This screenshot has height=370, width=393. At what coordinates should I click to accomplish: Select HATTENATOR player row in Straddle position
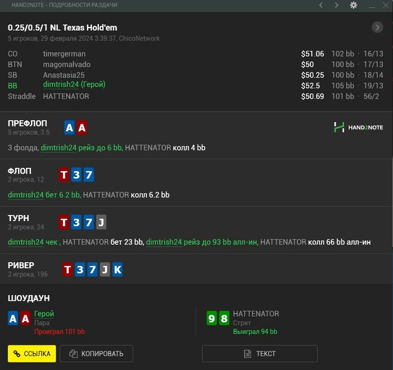[x=195, y=96]
